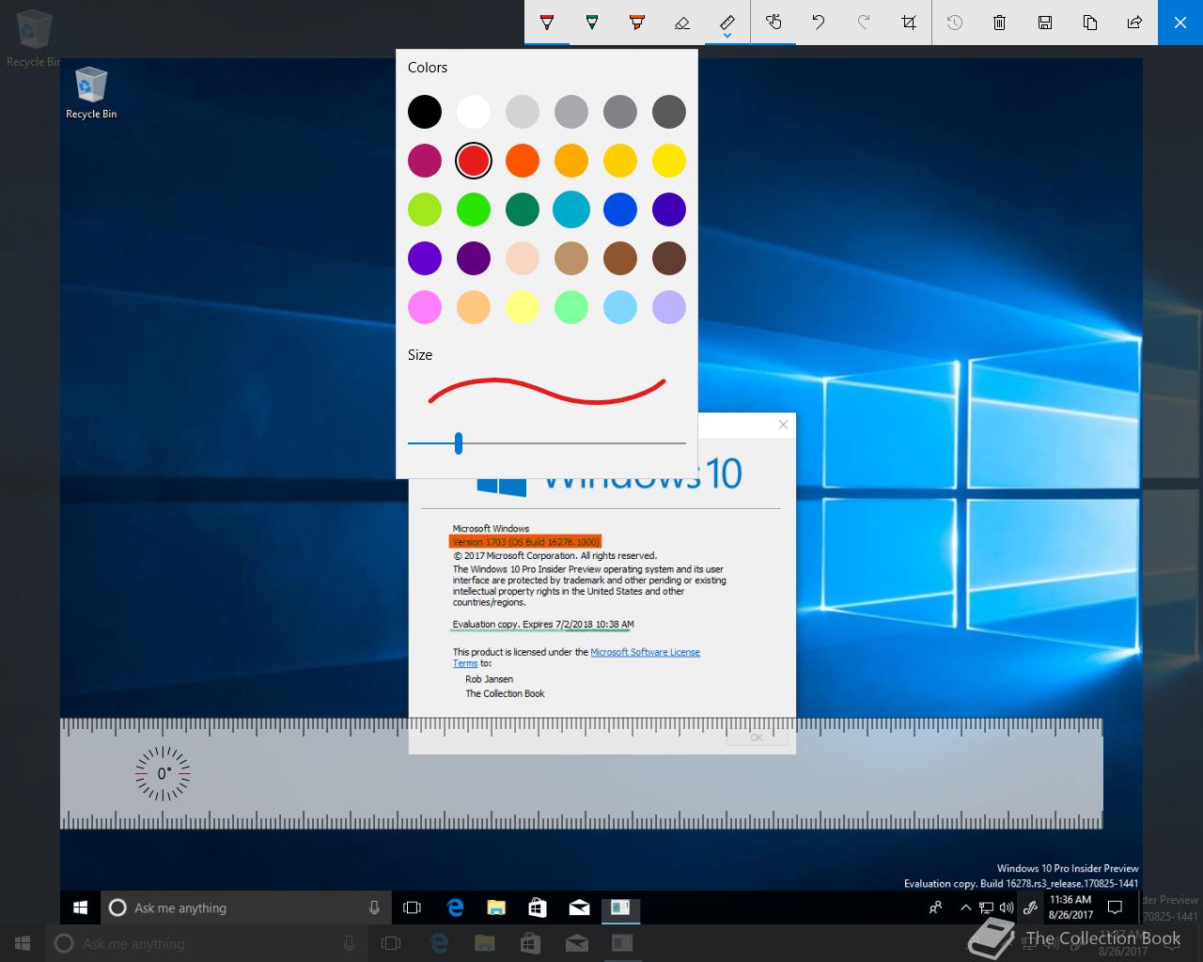
Task: Delete the sketch with trash icon
Action: (1000, 23)
